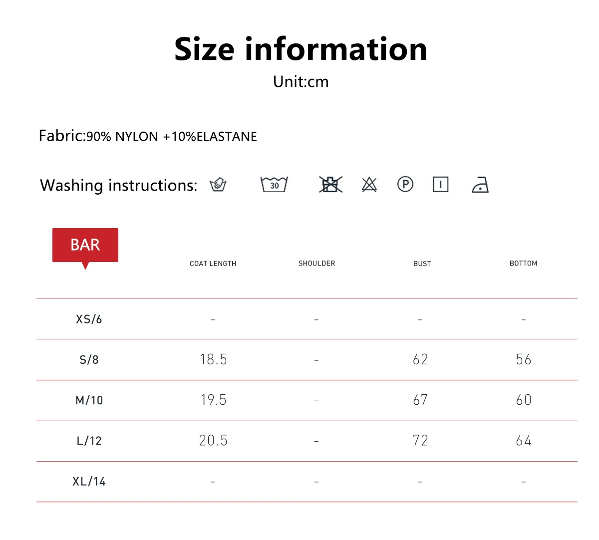
Task: Click the S/8 size row label
Action: tap(89, 359)
